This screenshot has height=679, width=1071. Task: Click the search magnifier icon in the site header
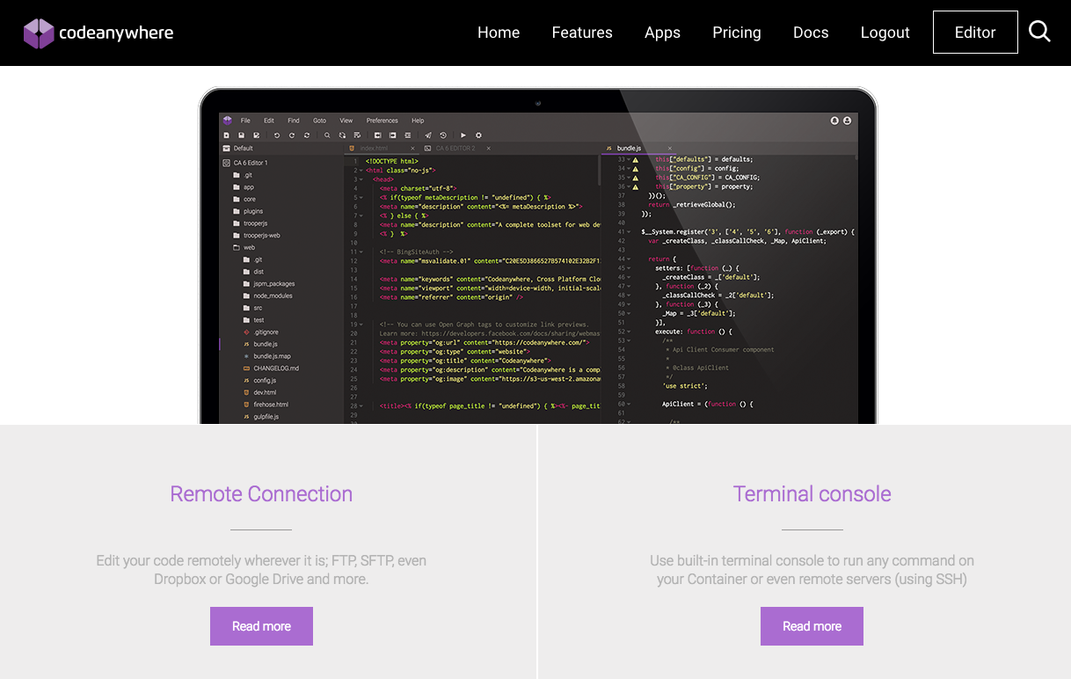pos(1039,32)
